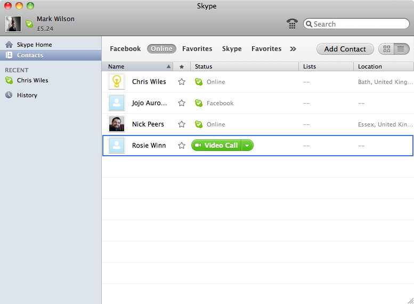414x304 pixels.
Task: Click the History clock icon
Action: pos(9,95)
